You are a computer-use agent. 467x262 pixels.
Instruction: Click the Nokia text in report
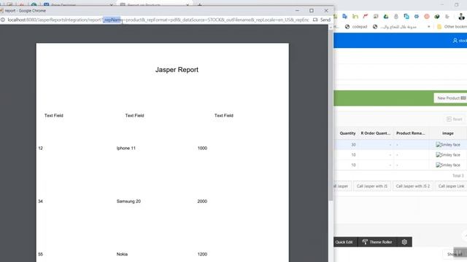click(122, 254)
